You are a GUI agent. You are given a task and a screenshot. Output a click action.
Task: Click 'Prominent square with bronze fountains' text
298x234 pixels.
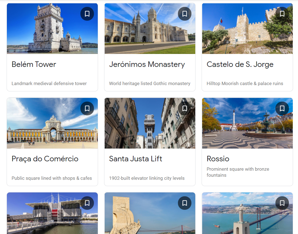coord(238,172)
